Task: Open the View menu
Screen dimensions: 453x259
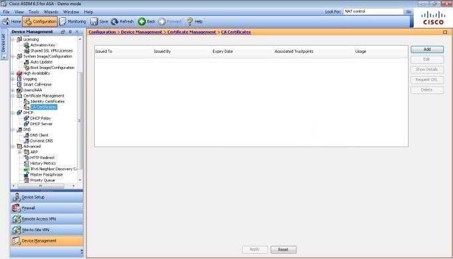Action: pos(19,12)
